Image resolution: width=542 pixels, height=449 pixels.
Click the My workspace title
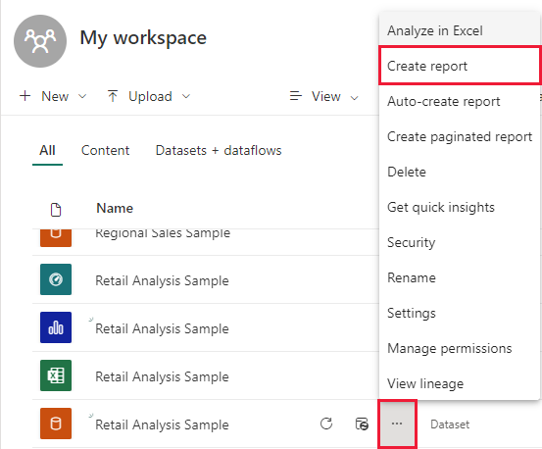point(143,37)
